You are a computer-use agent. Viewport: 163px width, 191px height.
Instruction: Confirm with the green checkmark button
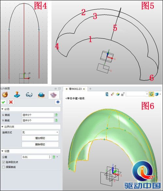point(3,102)
